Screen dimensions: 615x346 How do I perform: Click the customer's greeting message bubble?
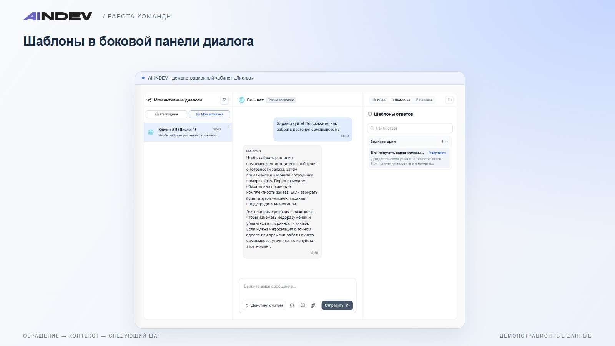point(313,130)
